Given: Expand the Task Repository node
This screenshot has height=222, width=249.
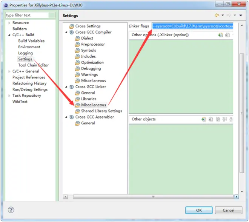Looking at the screenshot, I should (9, 96).
